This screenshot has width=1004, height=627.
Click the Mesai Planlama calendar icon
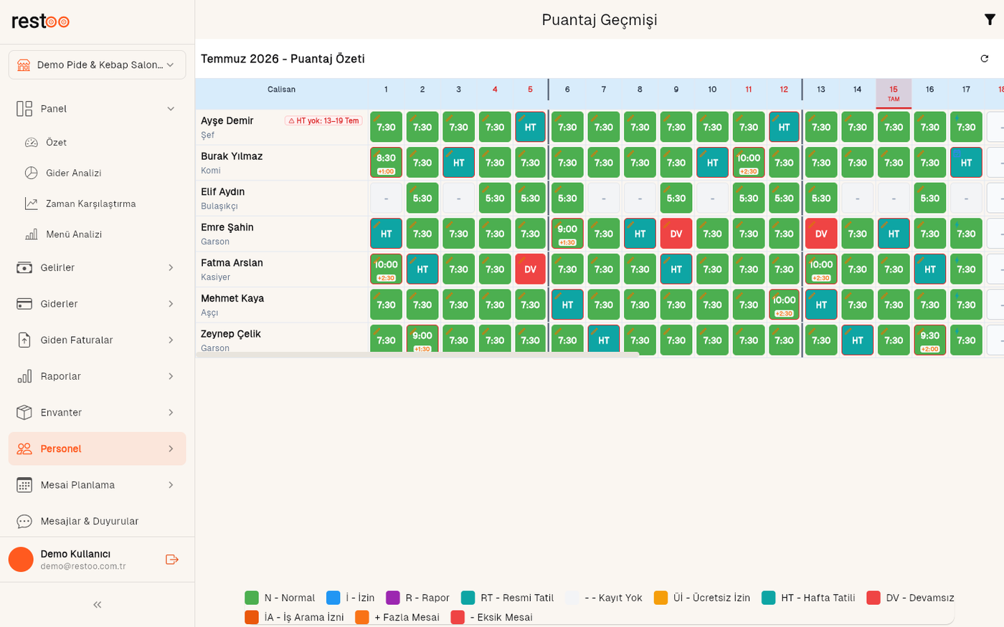(x=24, y=485)
